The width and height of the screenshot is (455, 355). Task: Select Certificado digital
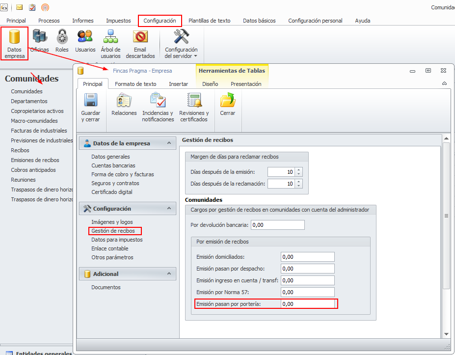tap(112, 192)
